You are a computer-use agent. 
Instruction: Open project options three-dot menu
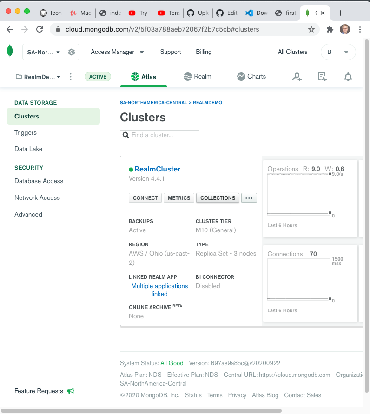pos(71,77)
